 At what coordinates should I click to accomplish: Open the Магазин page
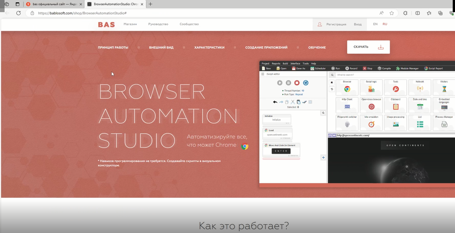coord(130,24)
